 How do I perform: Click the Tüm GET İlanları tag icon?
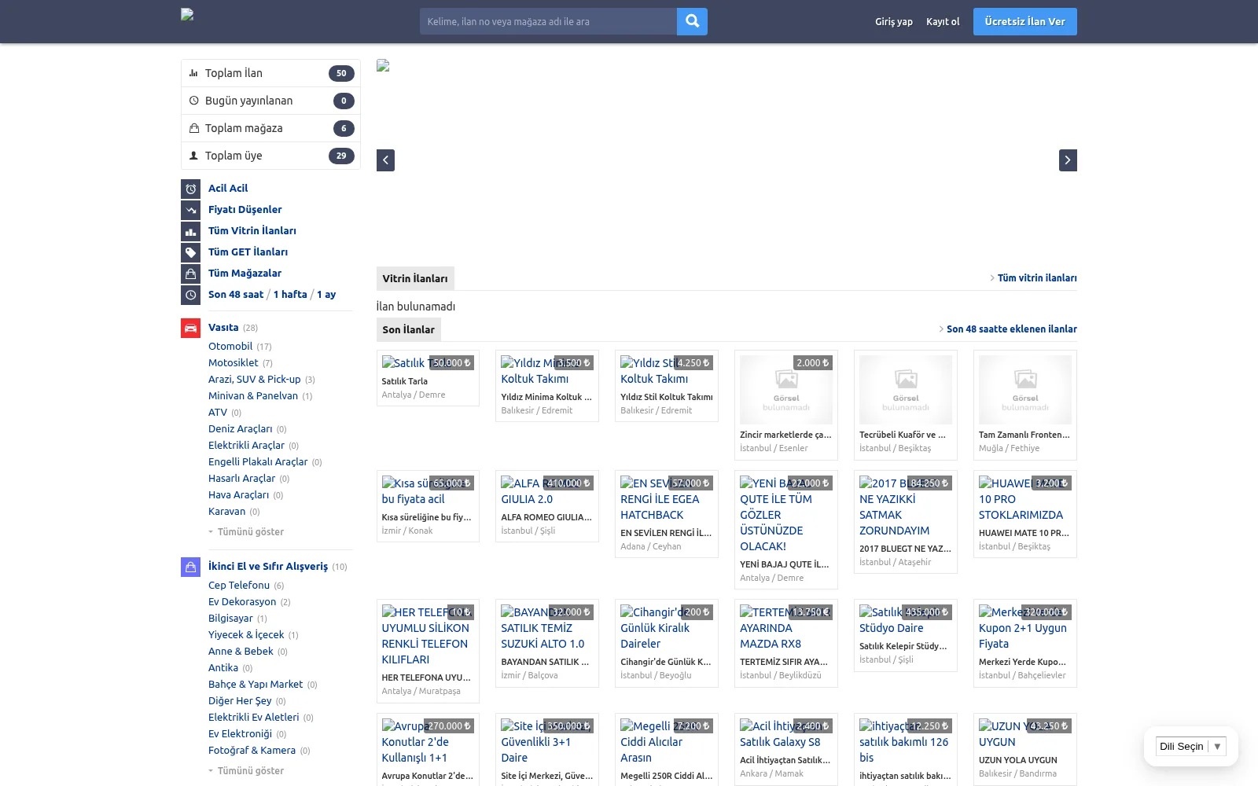pos(190,252)
